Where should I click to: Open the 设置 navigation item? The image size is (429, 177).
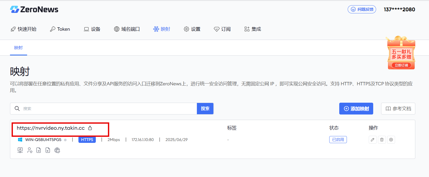pos(192,29)
